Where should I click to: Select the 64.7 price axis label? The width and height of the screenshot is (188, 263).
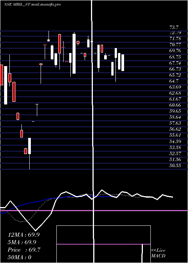[174, 81]
